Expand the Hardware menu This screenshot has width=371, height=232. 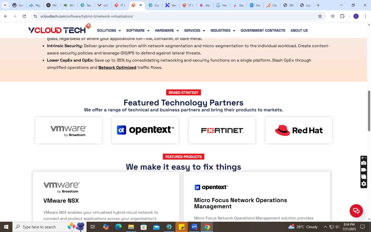[167, 30]
